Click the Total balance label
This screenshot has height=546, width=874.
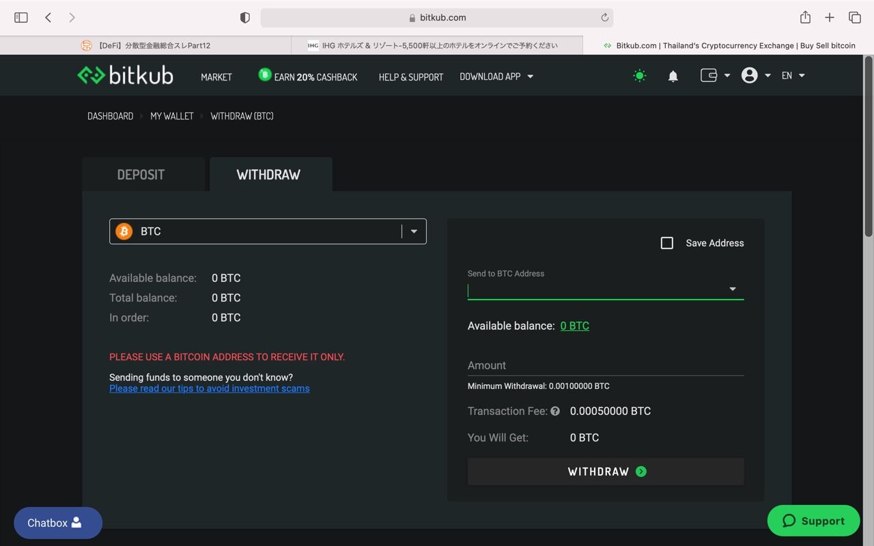143,298
